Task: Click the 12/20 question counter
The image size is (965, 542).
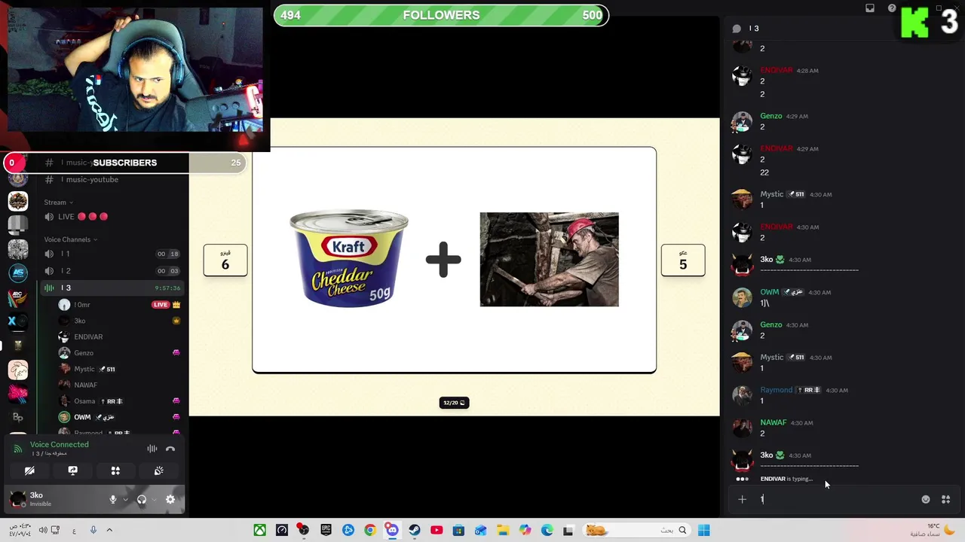Action: 454,403
